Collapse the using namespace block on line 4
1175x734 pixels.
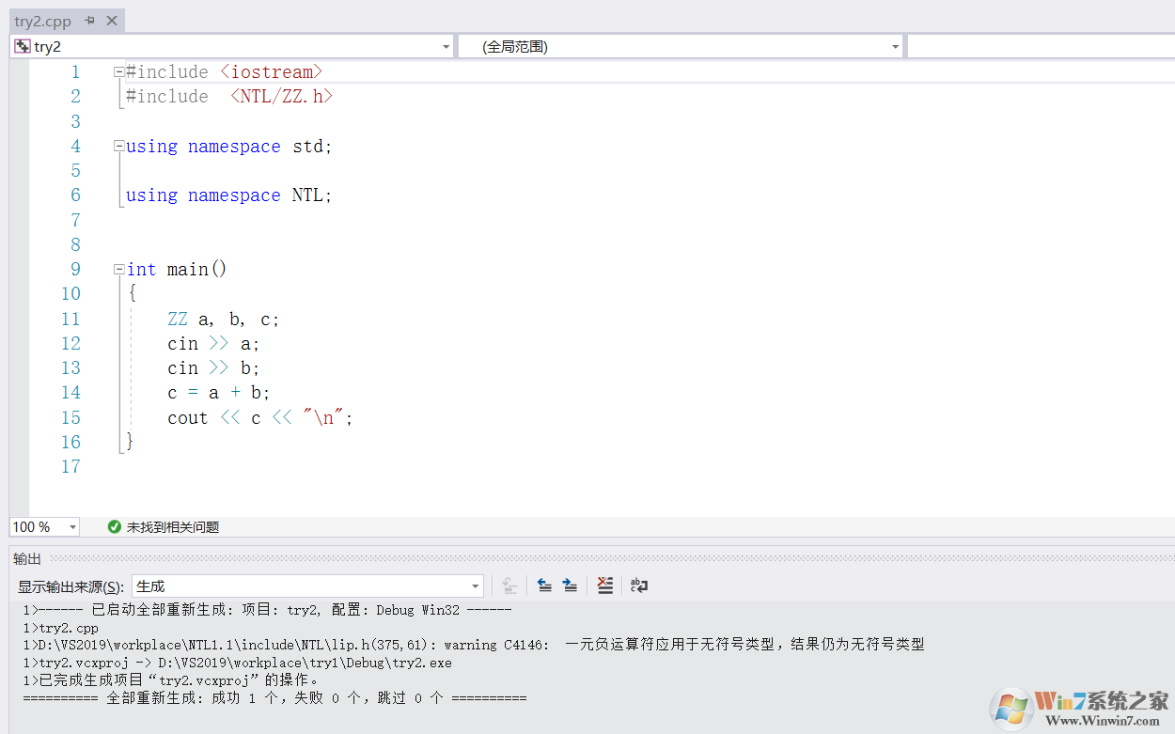[118, 146]
